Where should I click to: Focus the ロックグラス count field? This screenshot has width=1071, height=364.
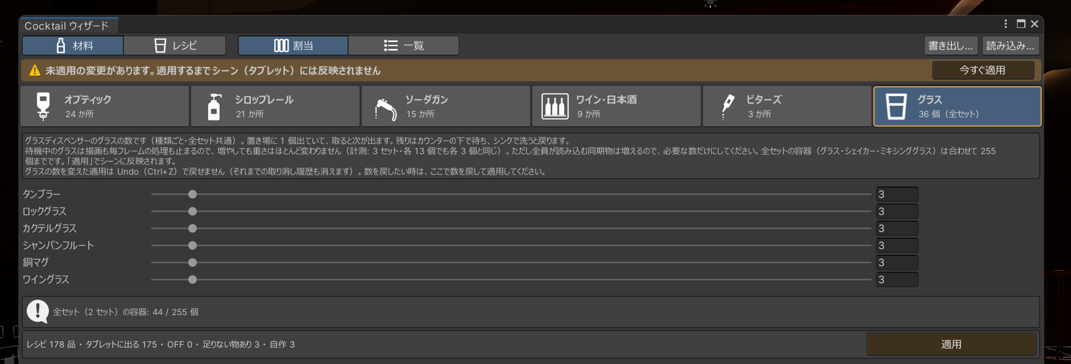[x=897, y=211]
